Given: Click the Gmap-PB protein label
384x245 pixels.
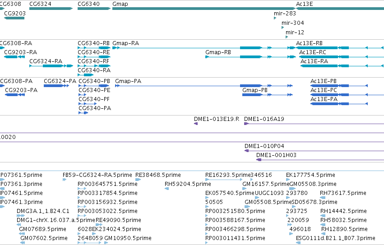Looking at the screenshot, I should (x=254, y=90).
